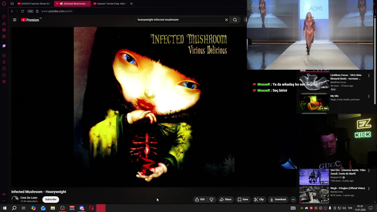Image resolution: width=377 pixels, height=212 pixels.
Task: Open the Cres De Leon channel name
Action: pyautogui.click(x=29, y=198)
